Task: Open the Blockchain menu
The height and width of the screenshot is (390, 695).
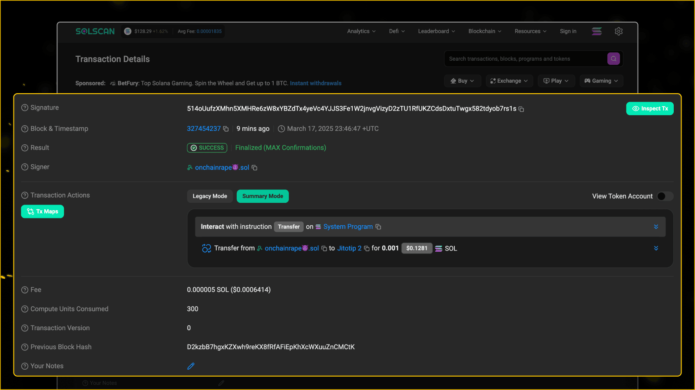Action: point(485,31)
